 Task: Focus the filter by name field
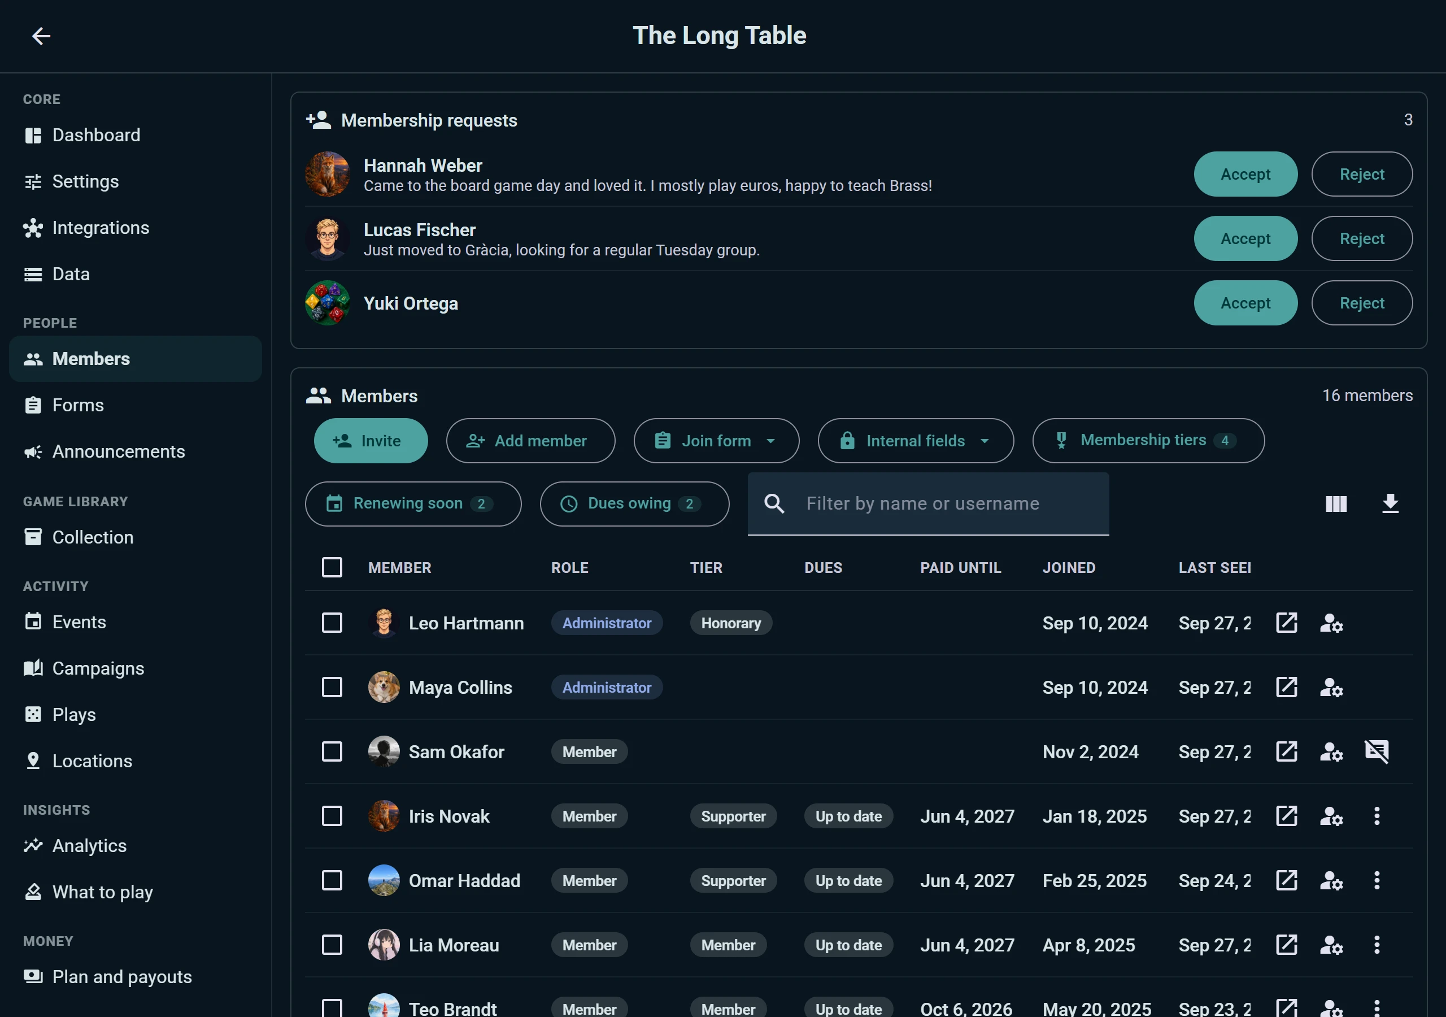[928, 503]
